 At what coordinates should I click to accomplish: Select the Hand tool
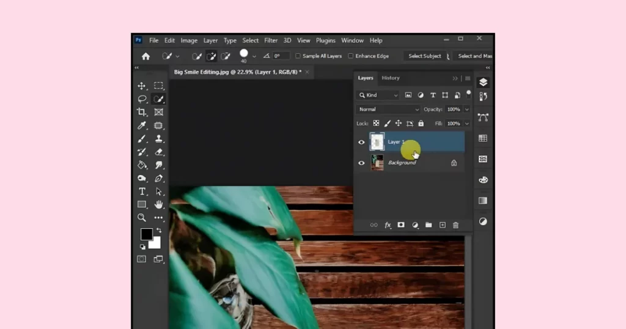pyautogui.click(x=158, y=204)
